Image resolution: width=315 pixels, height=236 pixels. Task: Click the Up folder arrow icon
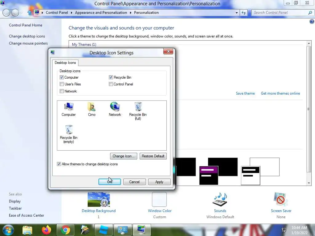[30, 13]
